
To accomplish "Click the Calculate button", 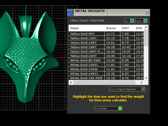I will click(x=108, y=108).
